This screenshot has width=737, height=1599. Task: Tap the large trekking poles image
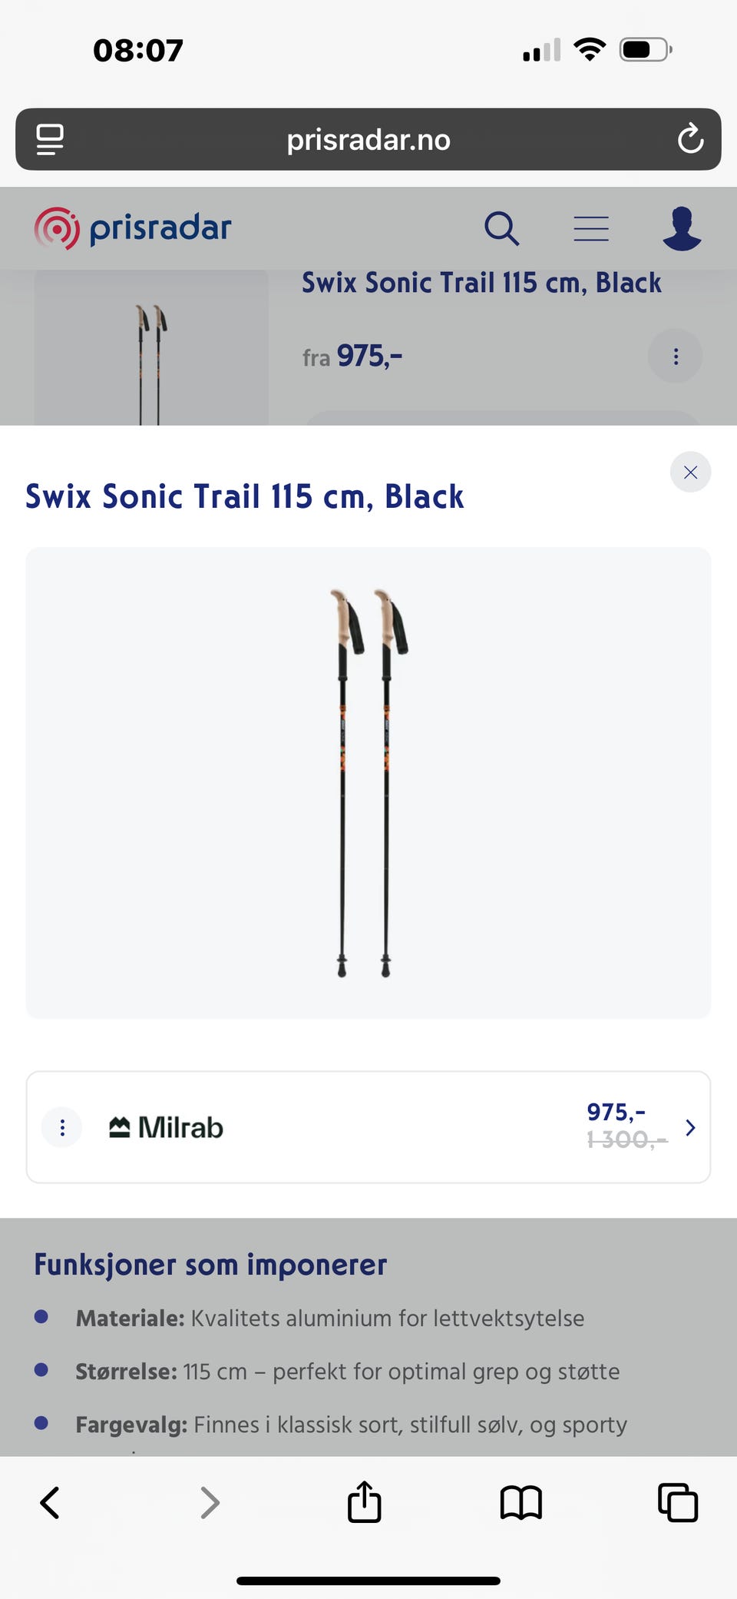(368, 782)
